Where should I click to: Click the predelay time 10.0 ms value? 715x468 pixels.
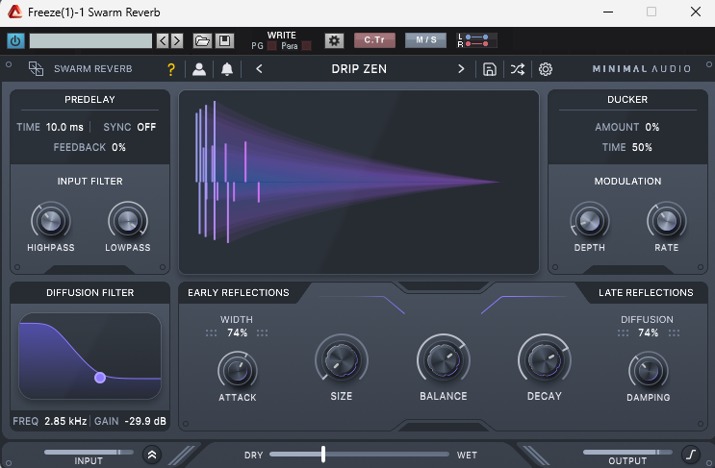click(64, 127)
